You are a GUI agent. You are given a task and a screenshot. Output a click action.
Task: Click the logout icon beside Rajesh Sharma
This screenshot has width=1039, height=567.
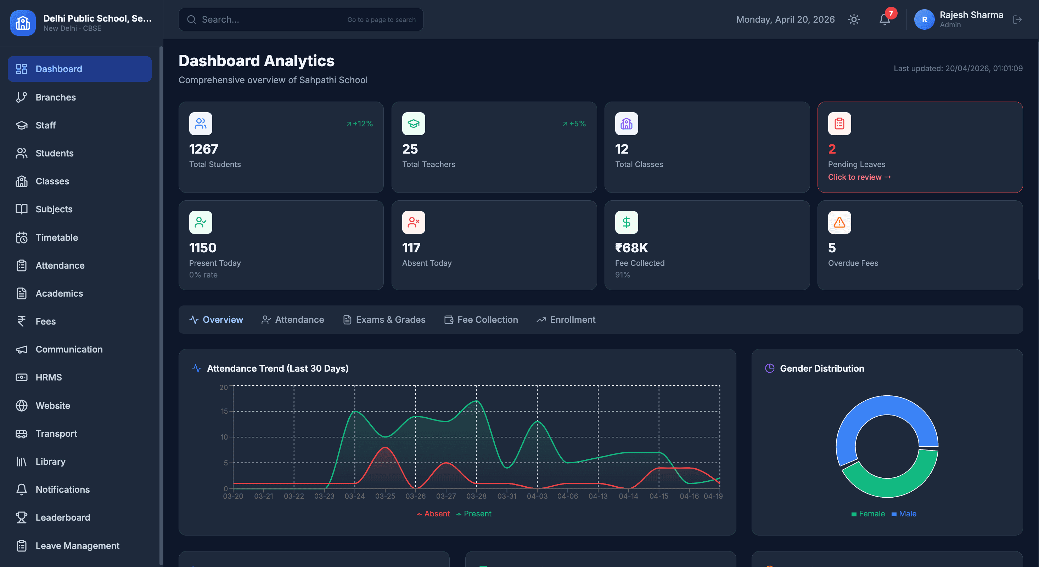pos(1017,19)
